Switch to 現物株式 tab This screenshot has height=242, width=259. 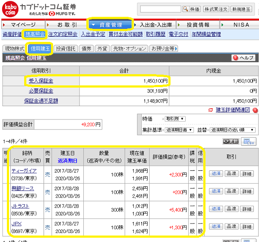tap(15, 49)
